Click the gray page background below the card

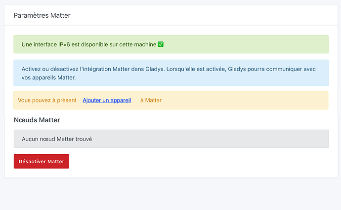(x=170, y=195)
